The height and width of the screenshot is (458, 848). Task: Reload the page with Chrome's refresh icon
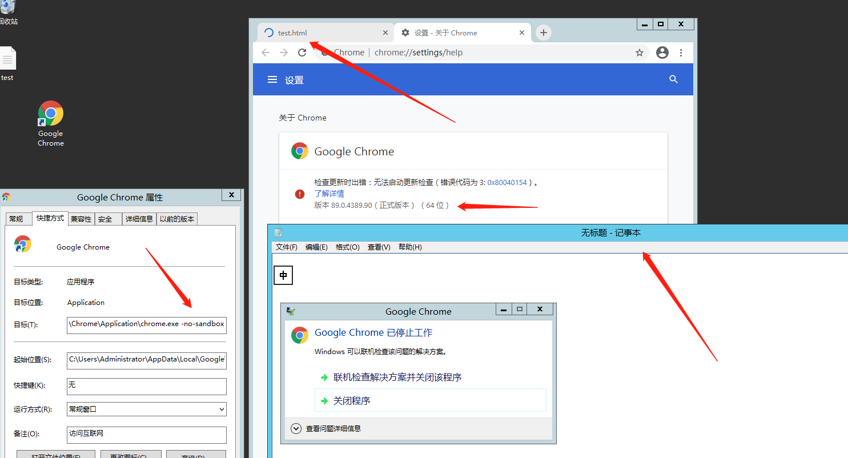(303, 53)
